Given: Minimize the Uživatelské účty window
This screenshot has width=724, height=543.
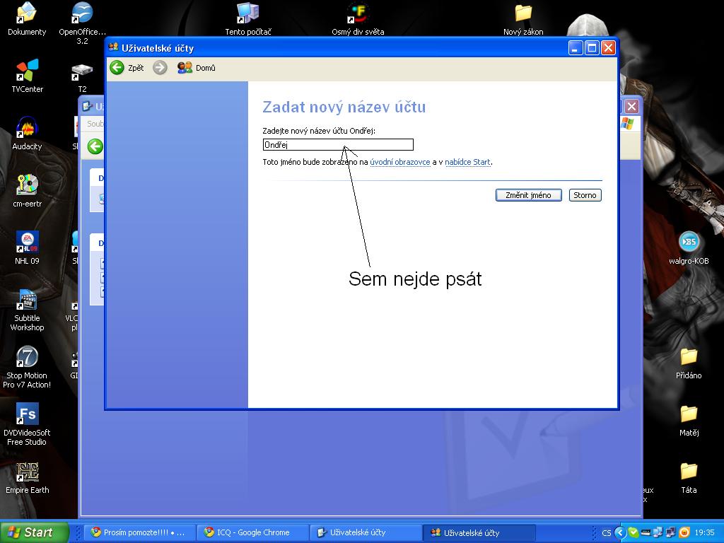Looking at the screenshot, I should [x=576, y=48].
